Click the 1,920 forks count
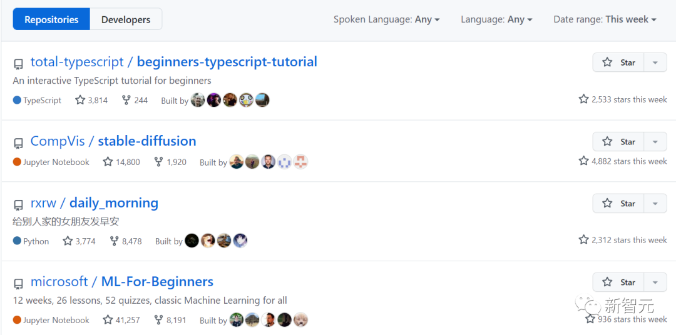The height and width of the screenshot is (335, 676). [x=170, y=162]
